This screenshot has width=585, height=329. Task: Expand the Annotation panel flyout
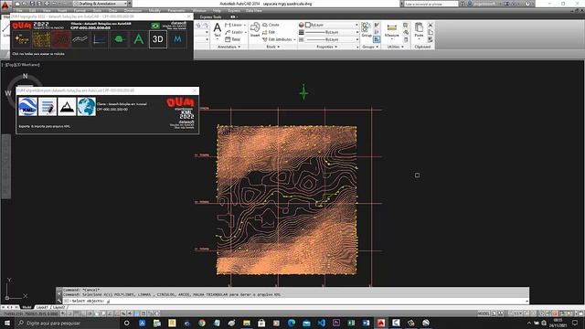229,47
